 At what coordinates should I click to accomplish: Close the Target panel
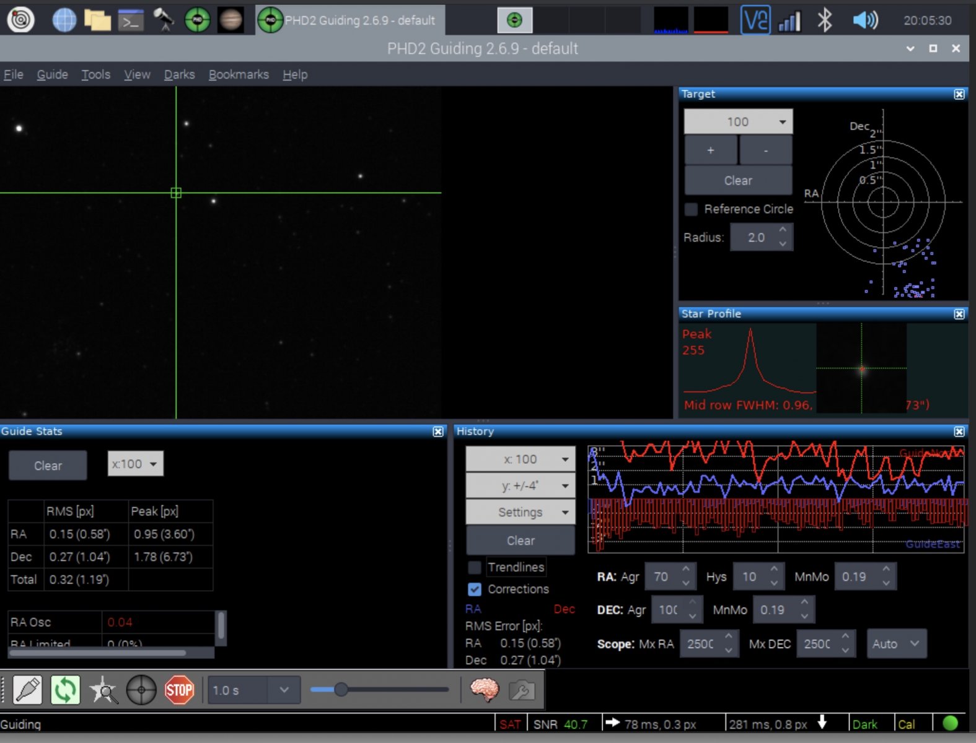point(959,94)
